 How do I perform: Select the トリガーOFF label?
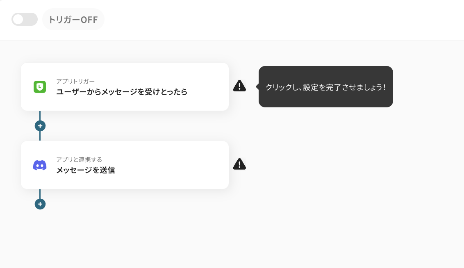[73, 19]
